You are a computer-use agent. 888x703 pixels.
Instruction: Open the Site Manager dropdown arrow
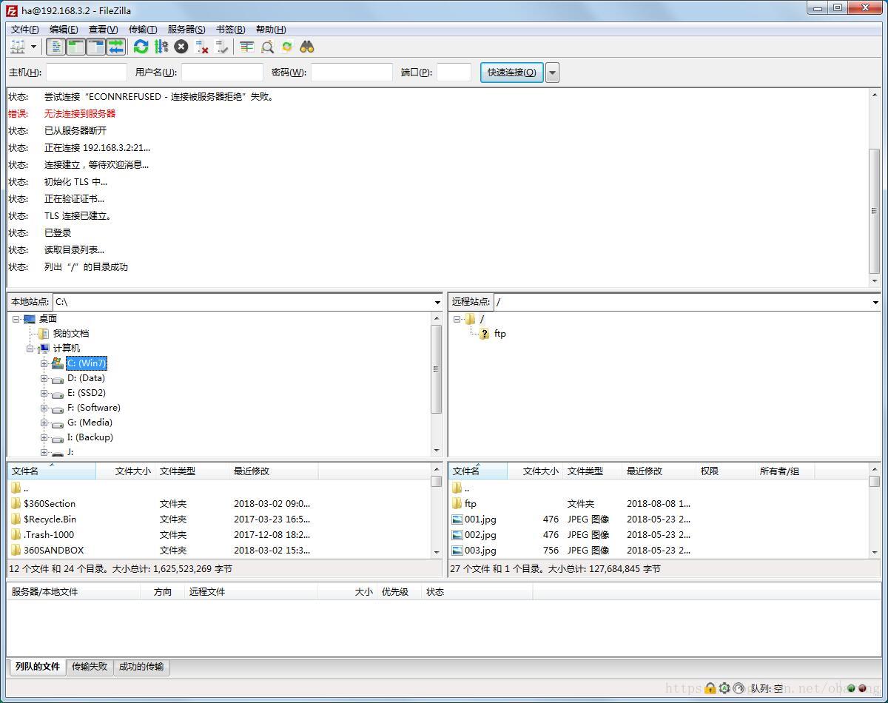coord(34,47)
